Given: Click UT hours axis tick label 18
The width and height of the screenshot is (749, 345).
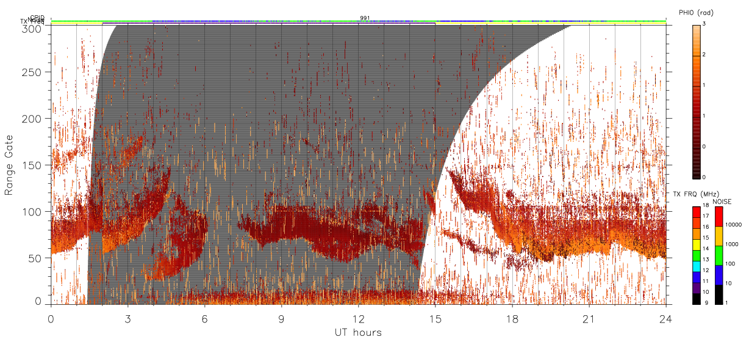Looking at the screenshot, I should pos(512,319).
